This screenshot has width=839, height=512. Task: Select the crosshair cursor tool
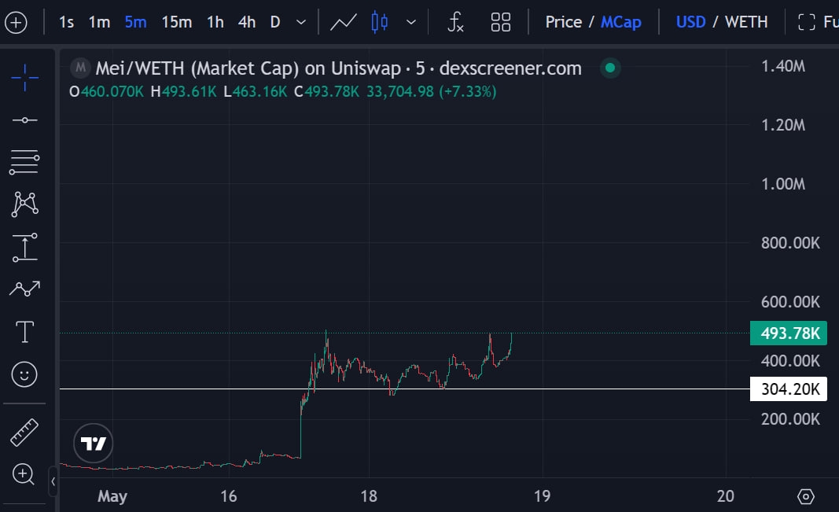24,78
